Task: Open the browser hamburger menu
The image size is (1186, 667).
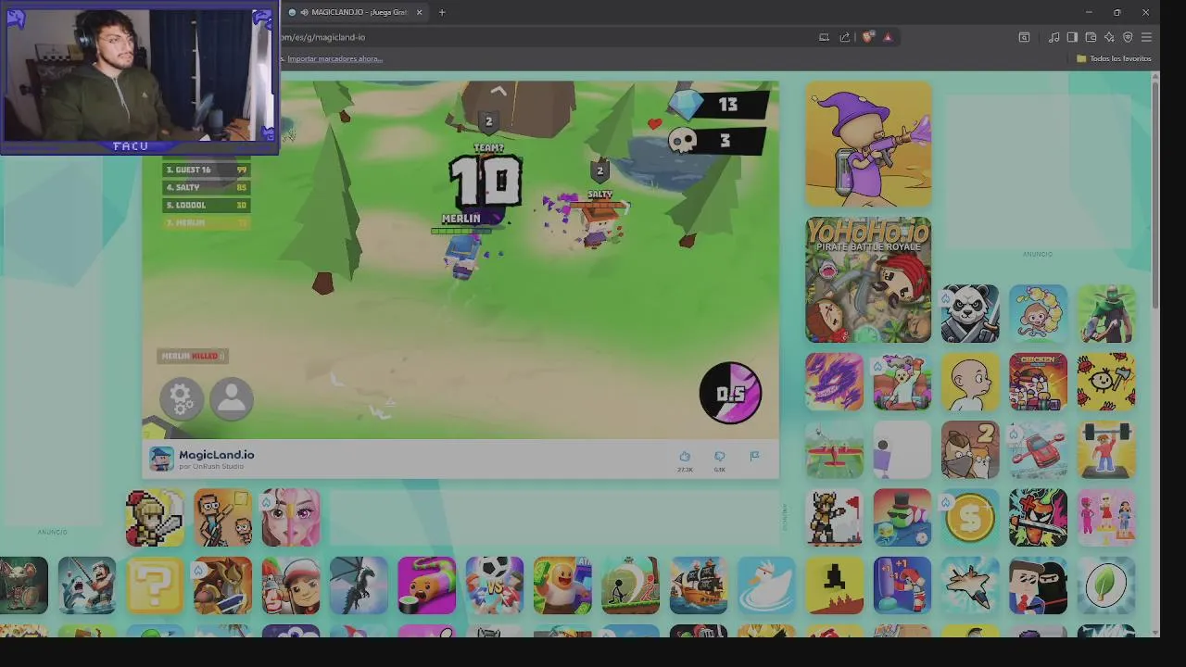Action: click(1146, 37)
